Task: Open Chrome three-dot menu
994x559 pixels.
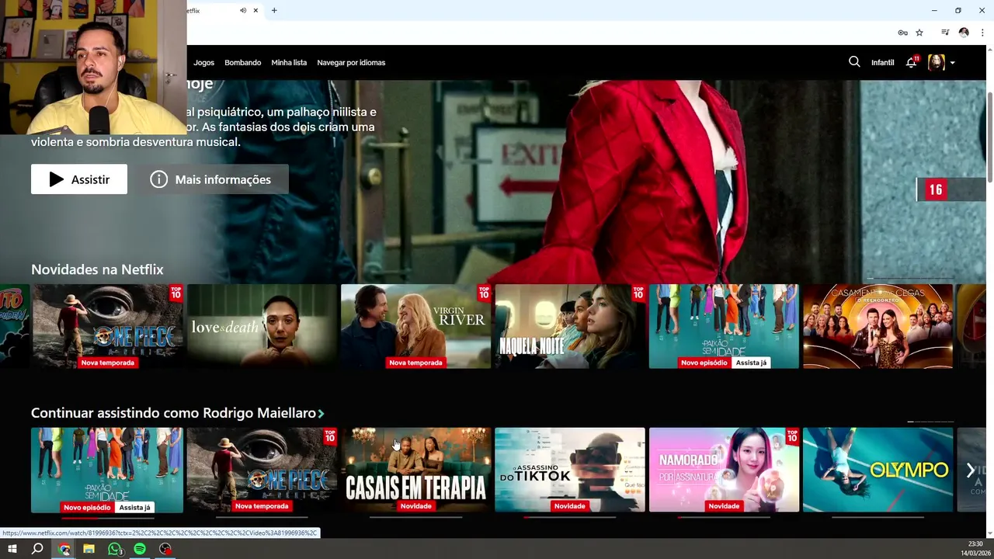Action: [982, 33]
